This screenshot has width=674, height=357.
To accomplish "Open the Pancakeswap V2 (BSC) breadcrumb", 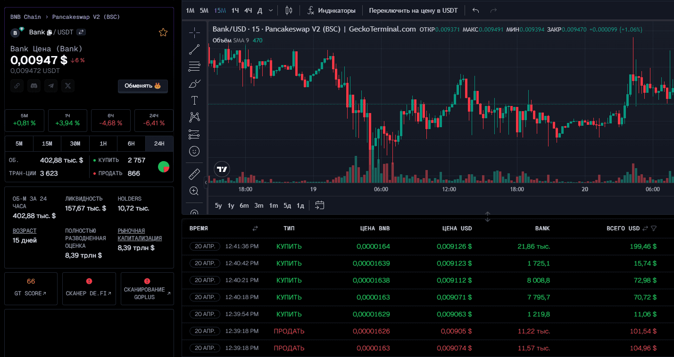I will coord(86,17).
